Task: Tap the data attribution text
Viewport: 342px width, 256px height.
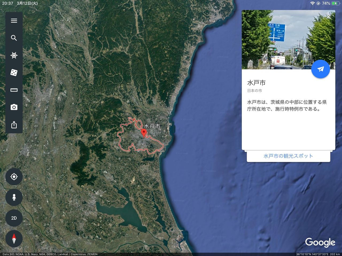Action: [x=50, y=254]
